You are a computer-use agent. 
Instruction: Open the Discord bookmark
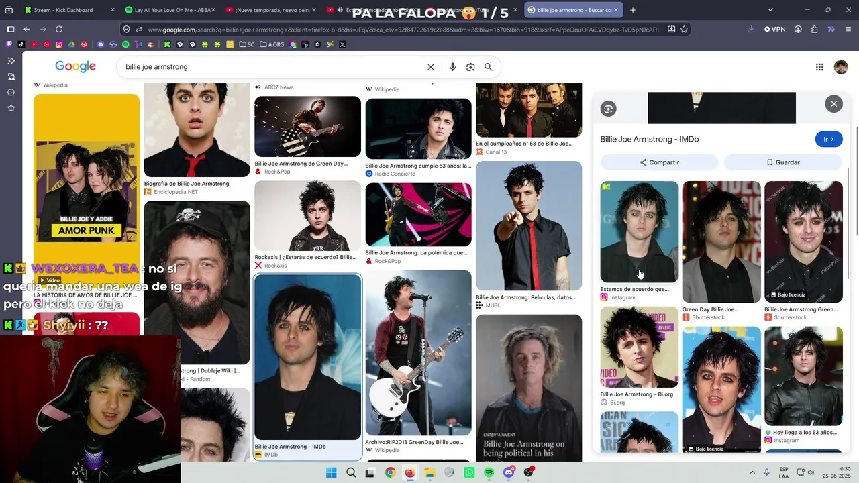[x=101, y=44]
